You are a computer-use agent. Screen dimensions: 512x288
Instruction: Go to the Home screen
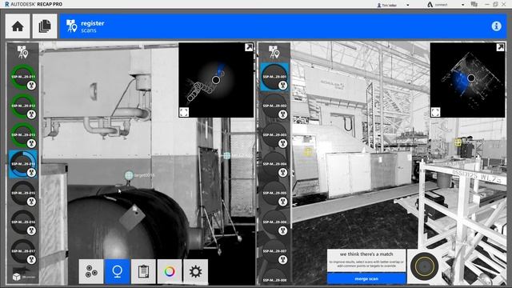pos(18,26)
